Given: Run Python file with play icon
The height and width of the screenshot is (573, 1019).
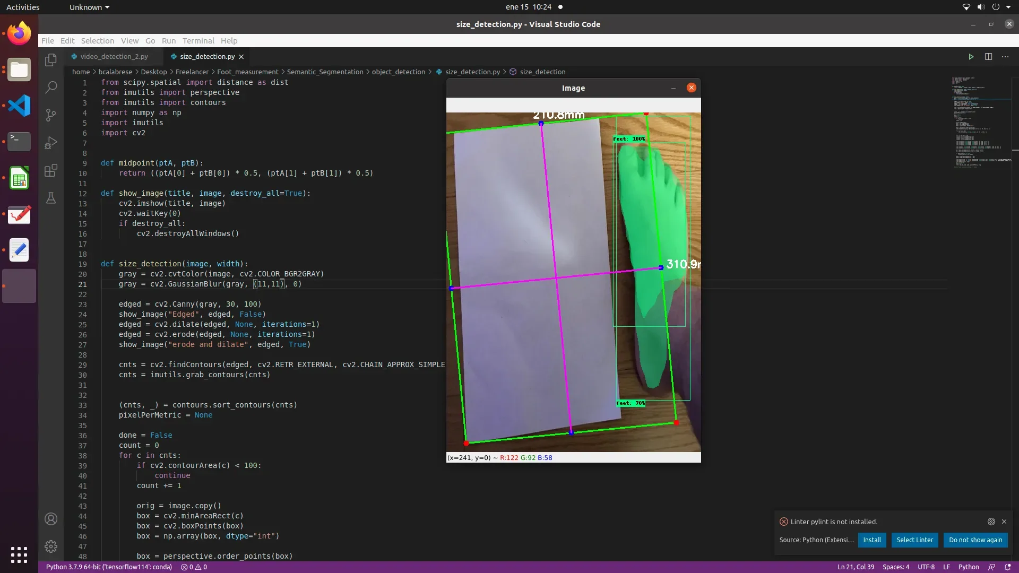Looking at the screenshot, I should [971, 57].
